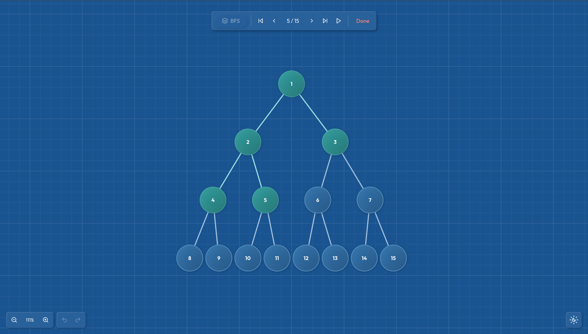Click the 5 / 15 step counter
588x334 pixels.
pyautogui.click(x=293, y=21)
